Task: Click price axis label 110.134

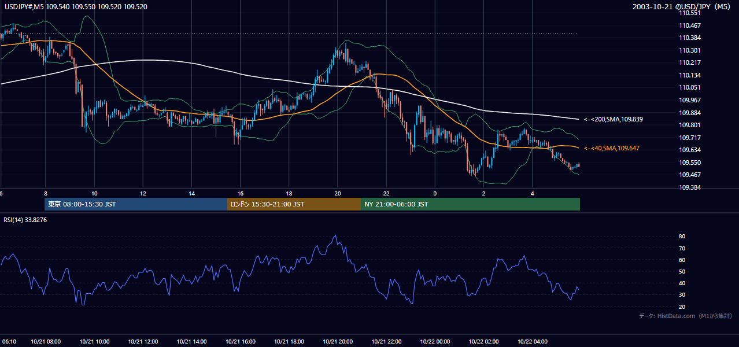Action: point(690,75)
